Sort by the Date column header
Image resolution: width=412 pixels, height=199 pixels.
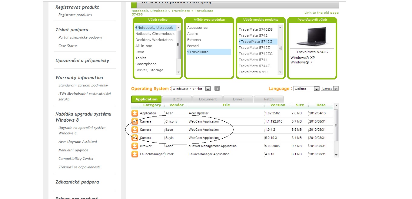click(x=321, y=105)
